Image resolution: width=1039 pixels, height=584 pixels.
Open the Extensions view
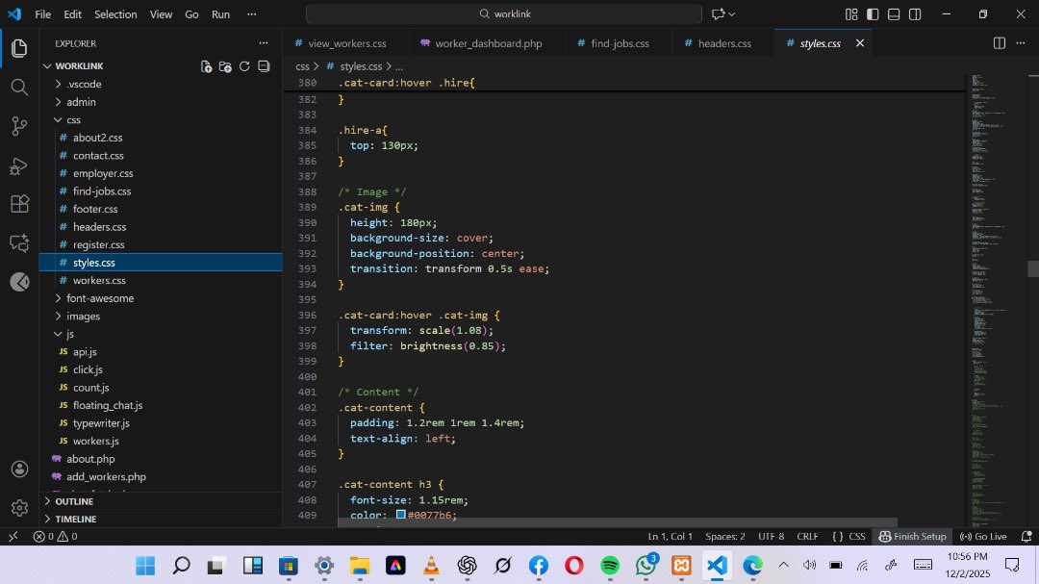pyautogui.click(x=18, y=204)
